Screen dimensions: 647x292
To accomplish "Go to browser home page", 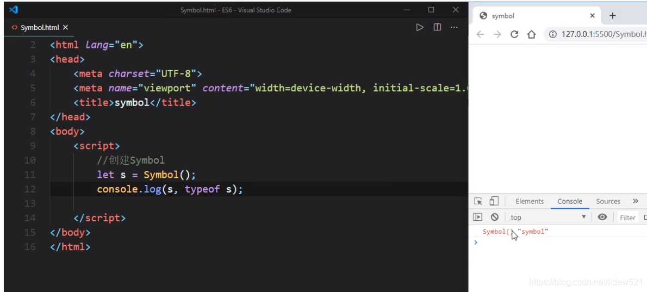I will (532, 34).
